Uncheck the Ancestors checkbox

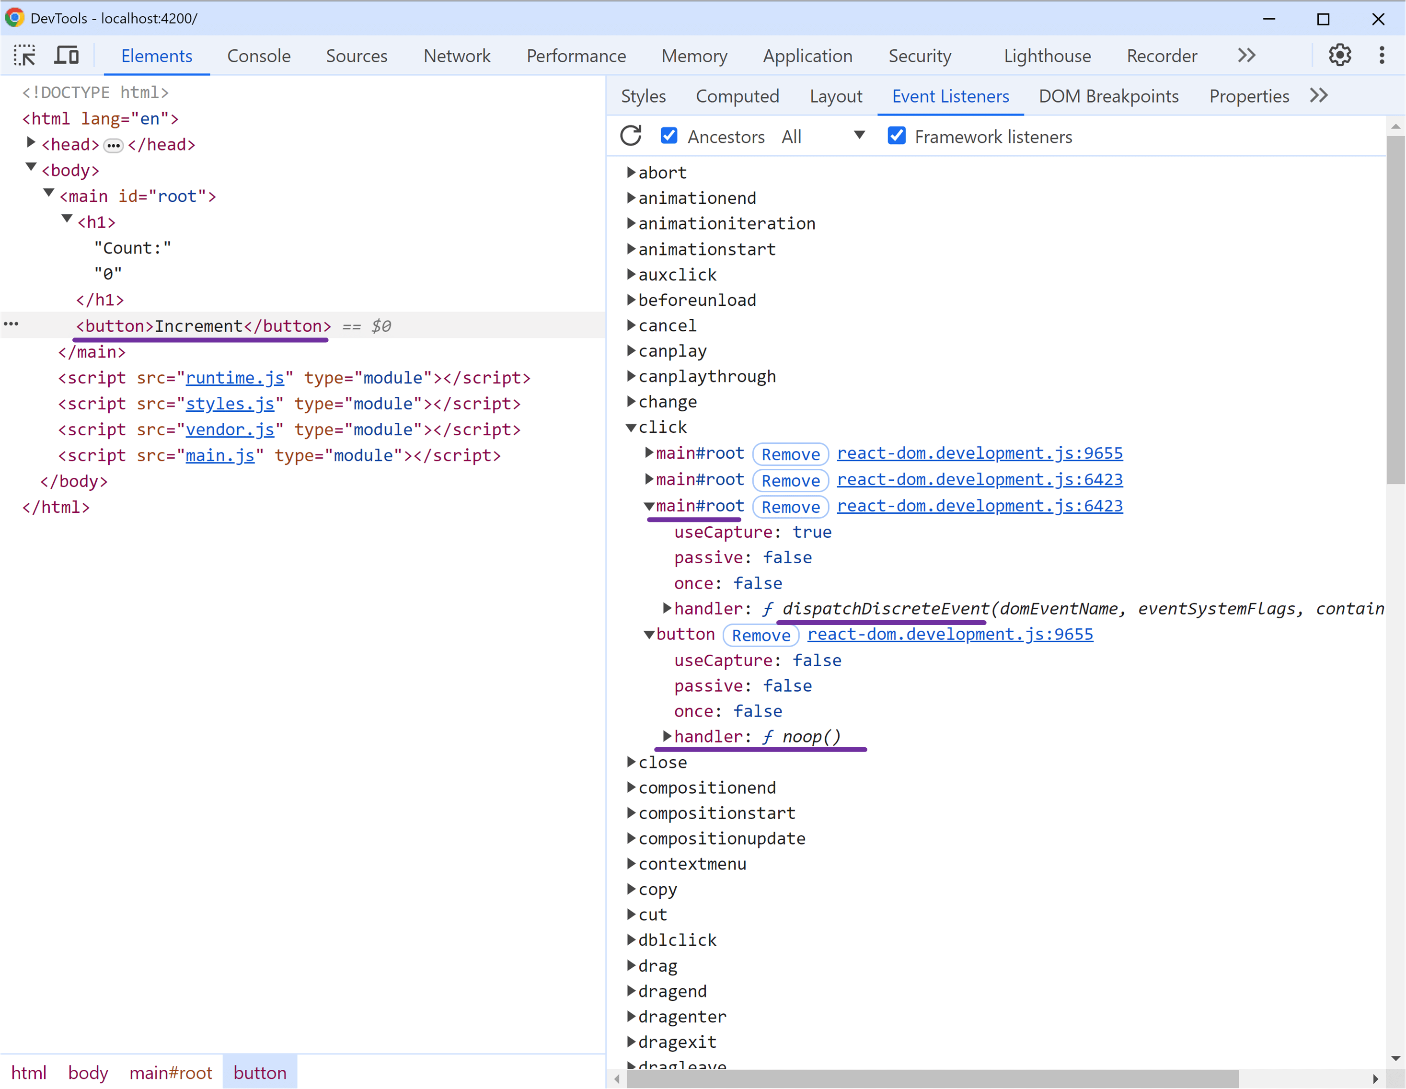pyautogui.click(x=669, y=135)
